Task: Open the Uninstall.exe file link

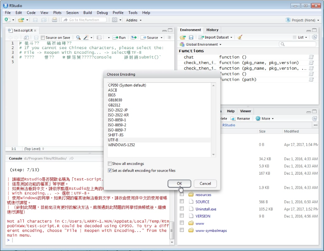Action: pos(206,209)
